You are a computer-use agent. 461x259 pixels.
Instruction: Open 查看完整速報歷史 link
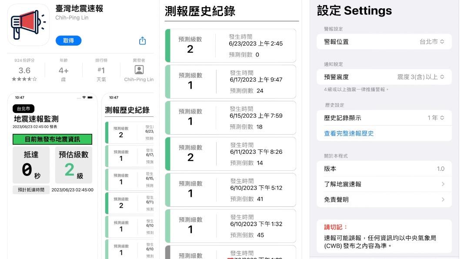click(x=349, y=133)
